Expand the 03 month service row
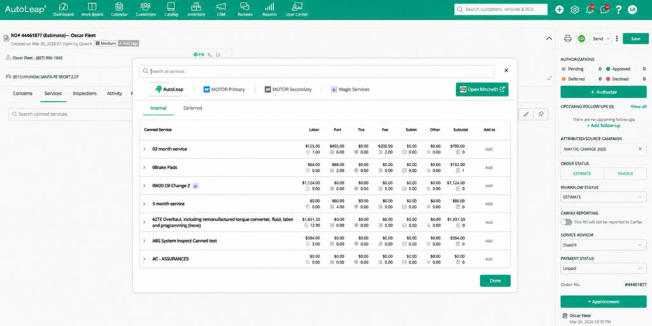Screen dimensions: 652x326 click(x=145, y=149)
